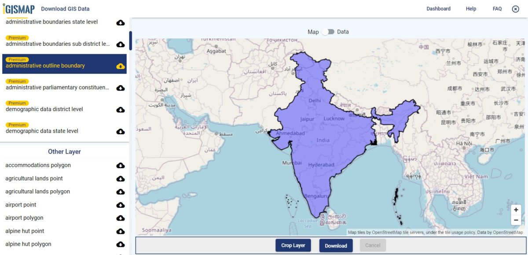Download the administrative boundaries state level layer
Screen dimensions: 528x255
120,22
